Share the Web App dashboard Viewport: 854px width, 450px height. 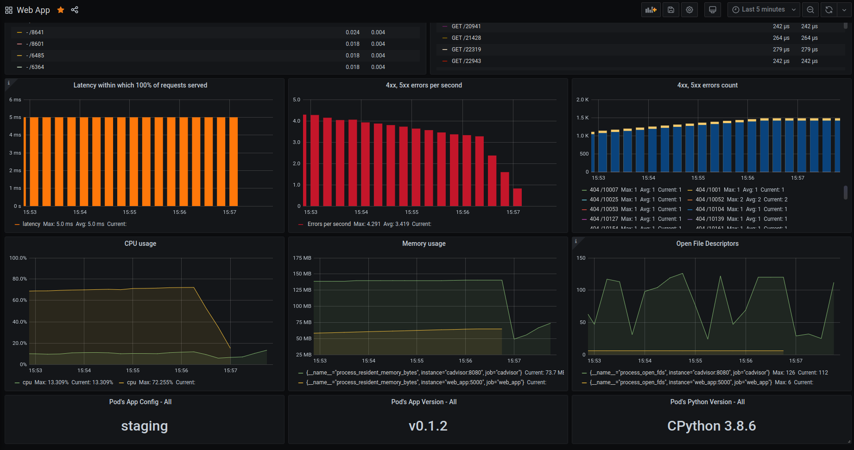click(x=75, y=10)
